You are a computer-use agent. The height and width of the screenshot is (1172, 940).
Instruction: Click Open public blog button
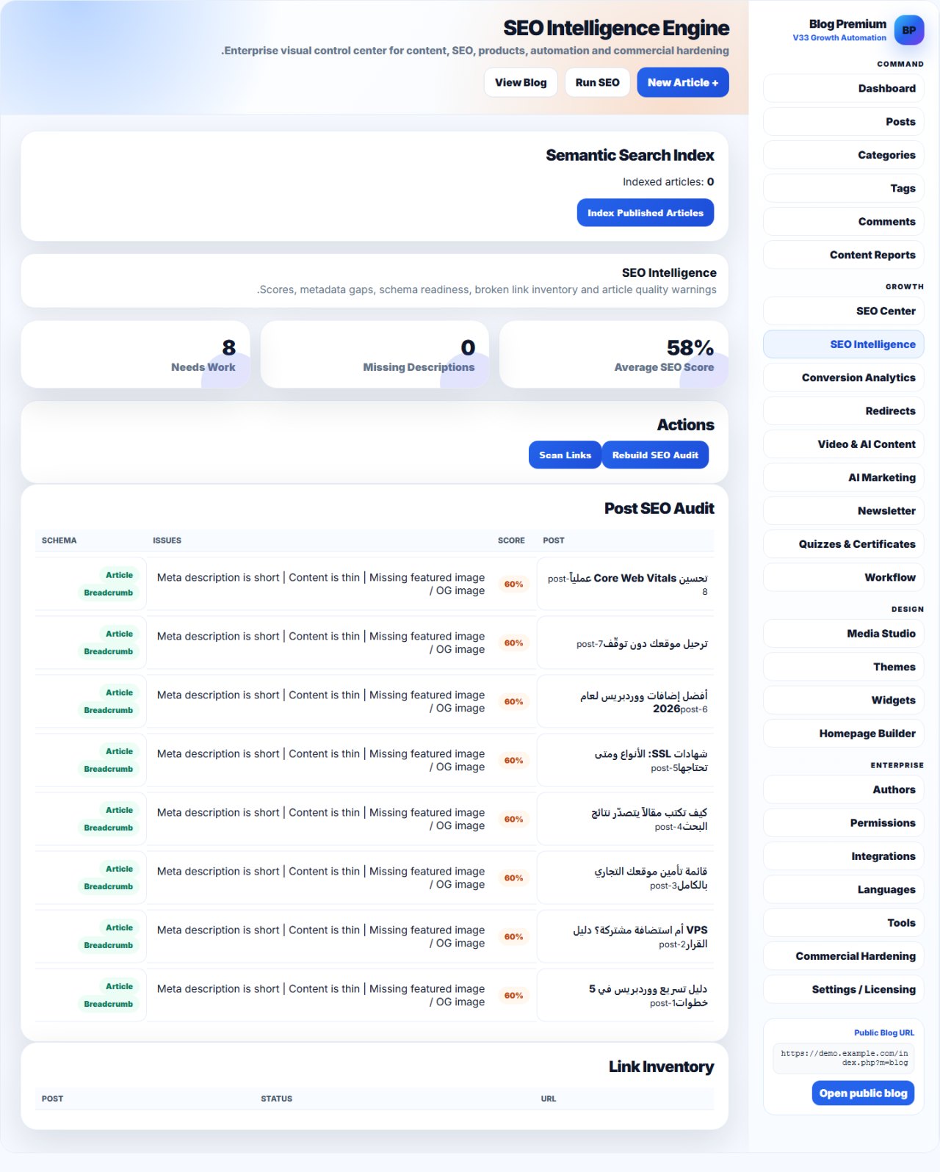click(863, 1093)
